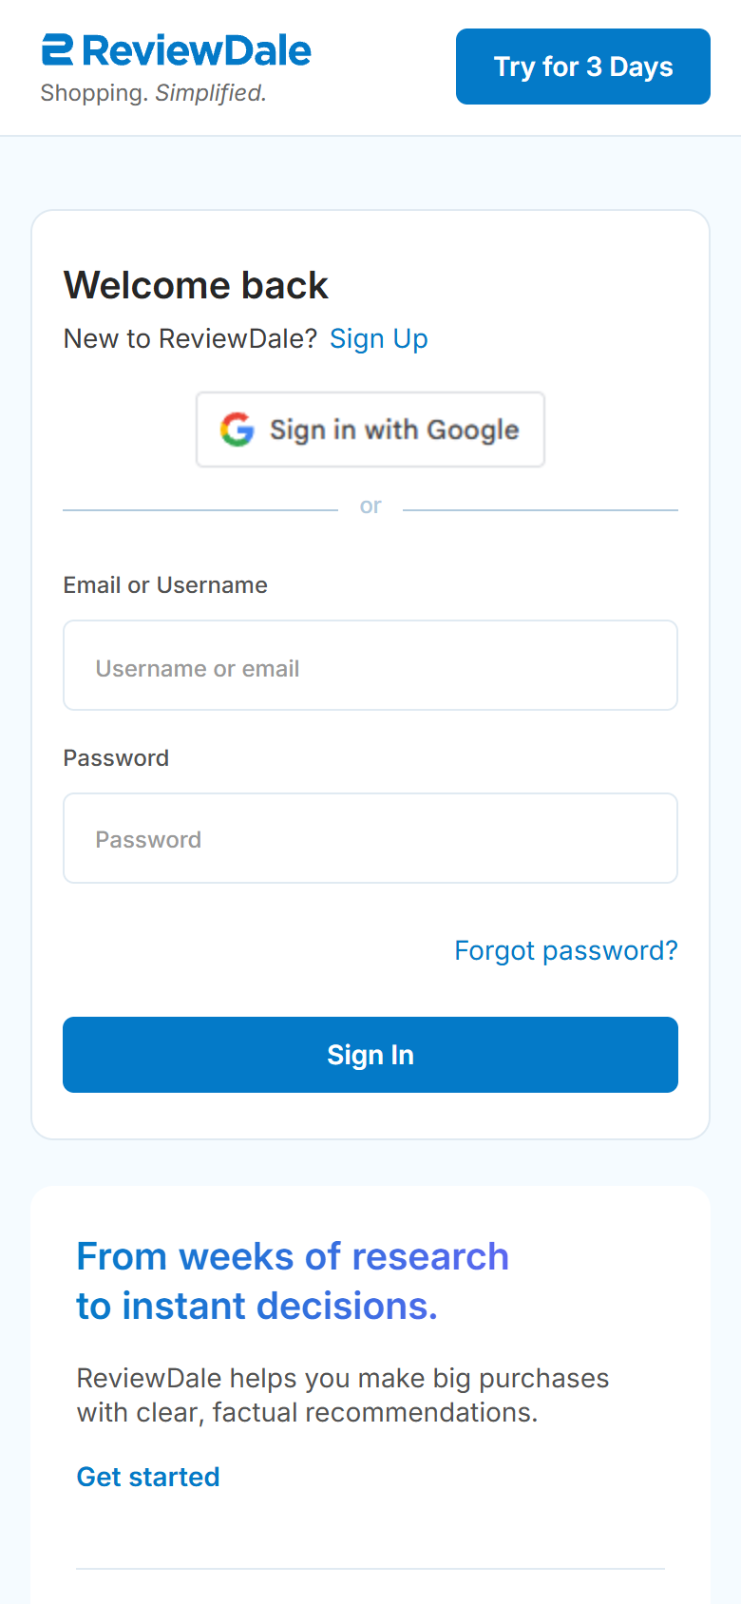The width and height of the screenshot is (741, 1604).
Task: Submit with the blue Sign In button
Action: [370, 1055]
